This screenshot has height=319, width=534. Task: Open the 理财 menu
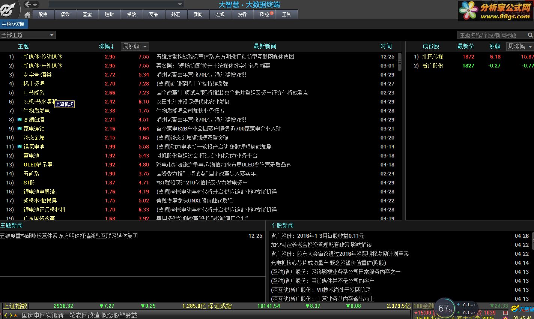point(110,14)
